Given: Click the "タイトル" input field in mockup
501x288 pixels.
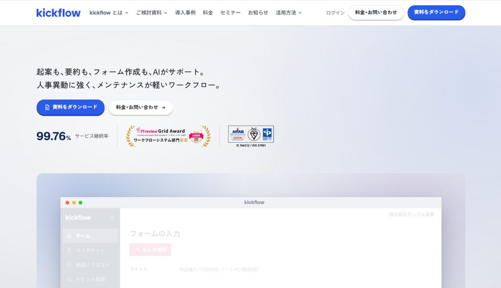Looking at the screenshot, I should (x=302, y=270).
